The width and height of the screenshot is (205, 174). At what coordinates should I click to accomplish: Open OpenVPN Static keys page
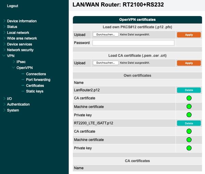[x=35, y=91]
